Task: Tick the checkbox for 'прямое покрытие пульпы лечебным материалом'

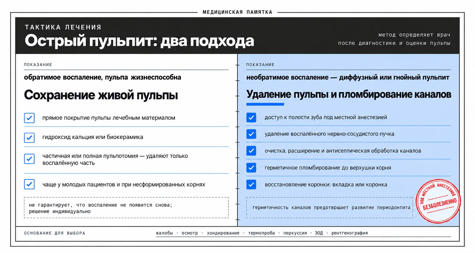Action: pyautogui.click(x=29, y=118)
